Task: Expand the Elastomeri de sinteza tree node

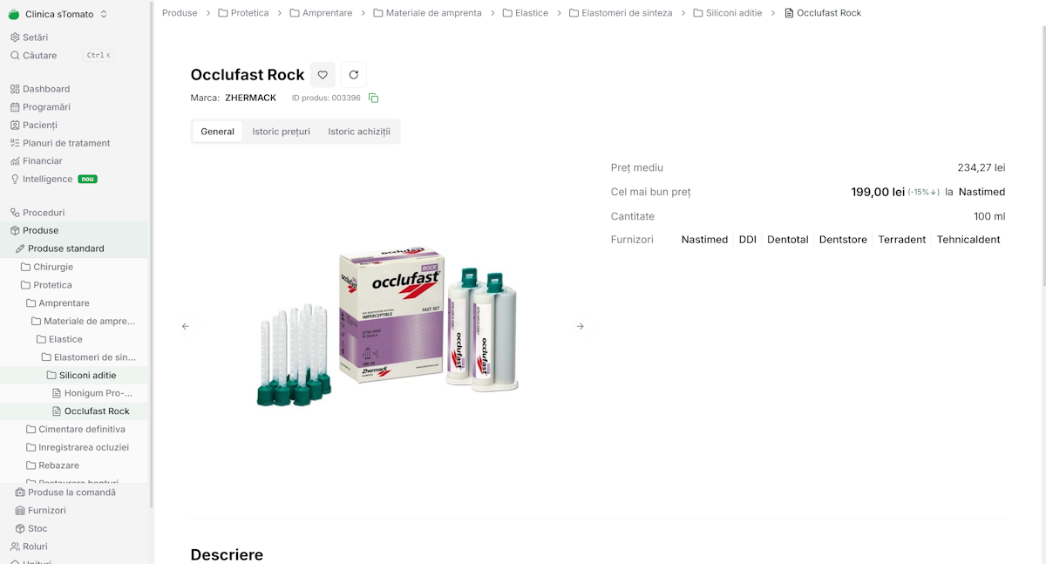Action: coord(89,357)
